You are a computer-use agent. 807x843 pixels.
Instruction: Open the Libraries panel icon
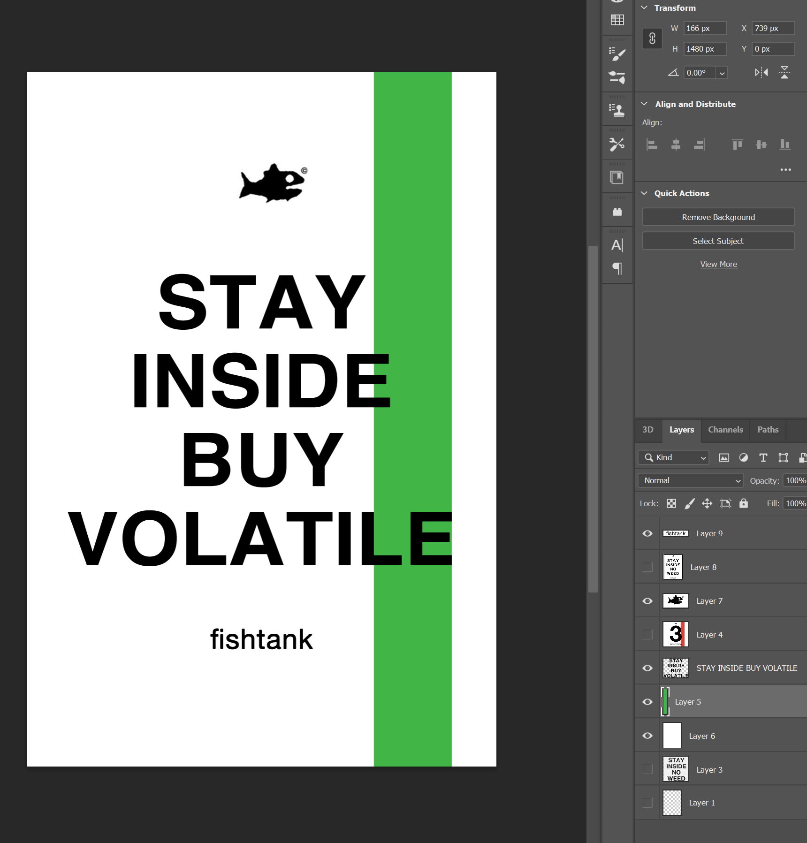[617, 177]
